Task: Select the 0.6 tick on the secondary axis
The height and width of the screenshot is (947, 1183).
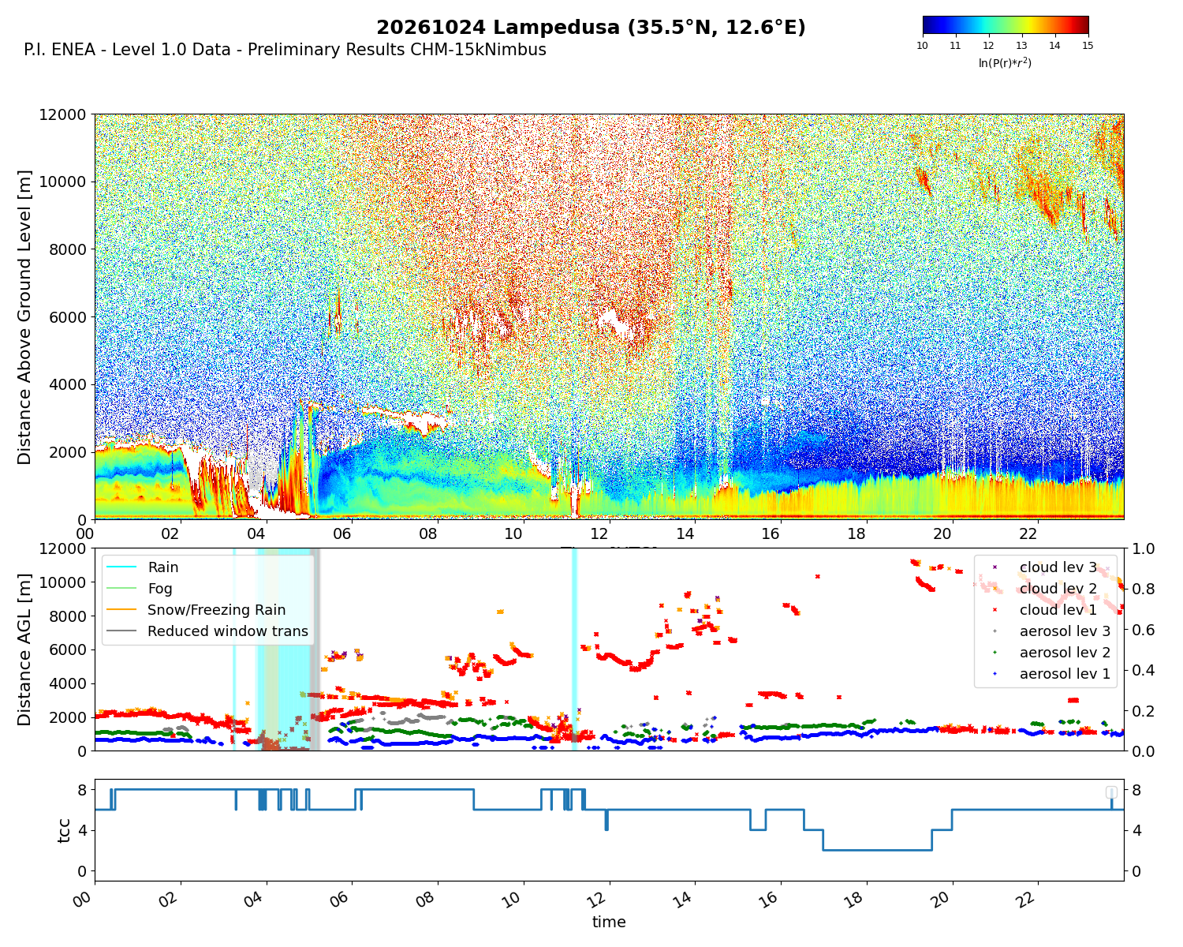Action: pos(1144,630)
